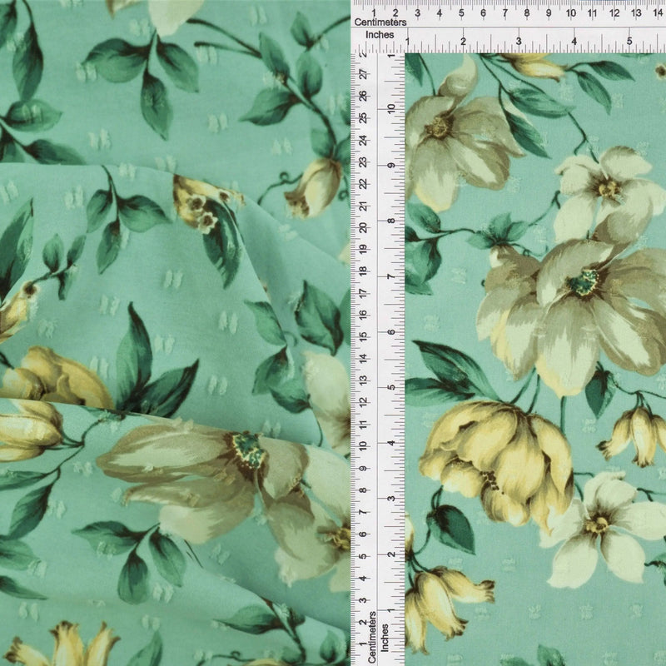The height and width of the screenshot is (666, 666).
Task: Click the "Centimeters" label on the vertical ruler
Action: (x=372, y=637)
